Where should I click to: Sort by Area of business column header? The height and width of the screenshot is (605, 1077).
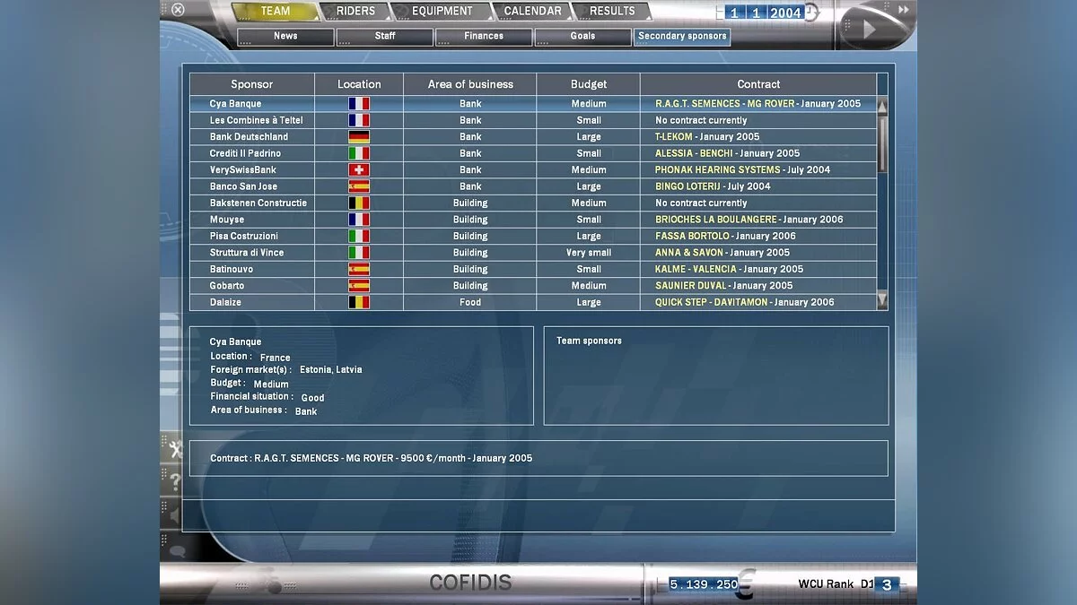tap(470, 84)
